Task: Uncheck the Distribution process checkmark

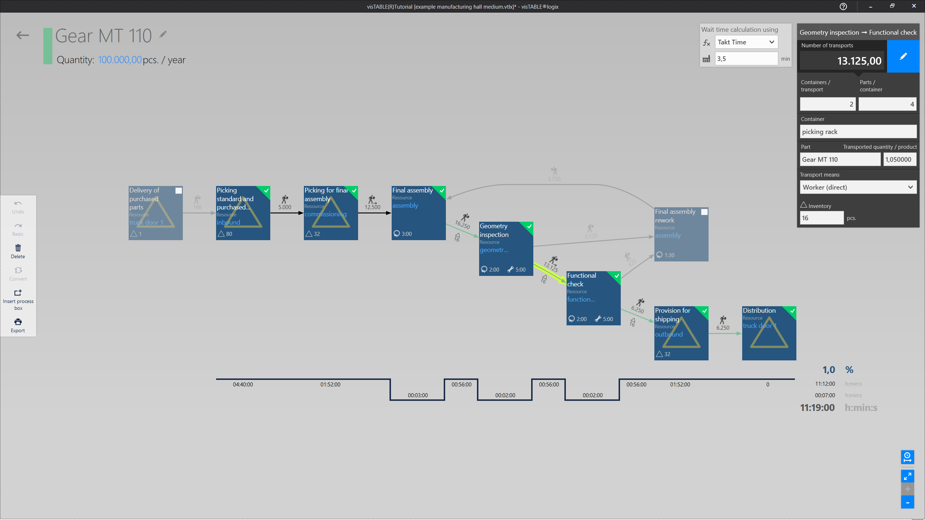Action: [792, 311]
